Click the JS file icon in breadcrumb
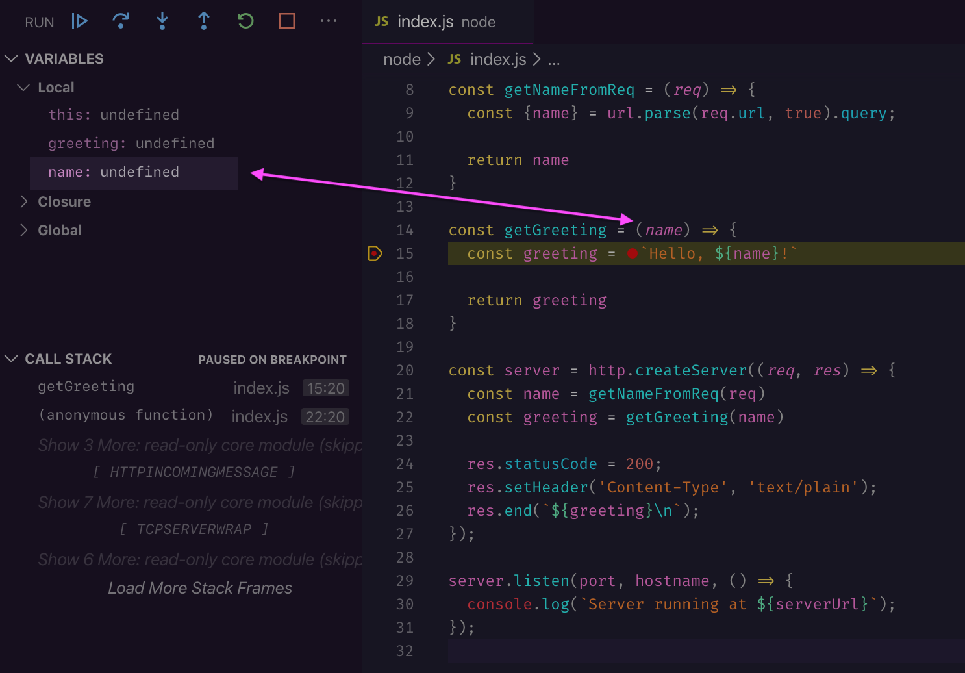Image resolution: width=965 pixels, height=673 pixels. pyautogui.click(x=454, y=59)
